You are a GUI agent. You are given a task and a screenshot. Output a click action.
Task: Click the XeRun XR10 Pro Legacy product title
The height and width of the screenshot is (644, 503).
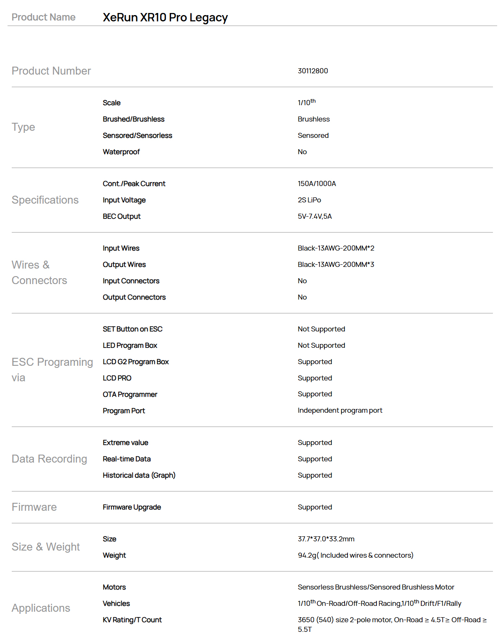point(165,18)
